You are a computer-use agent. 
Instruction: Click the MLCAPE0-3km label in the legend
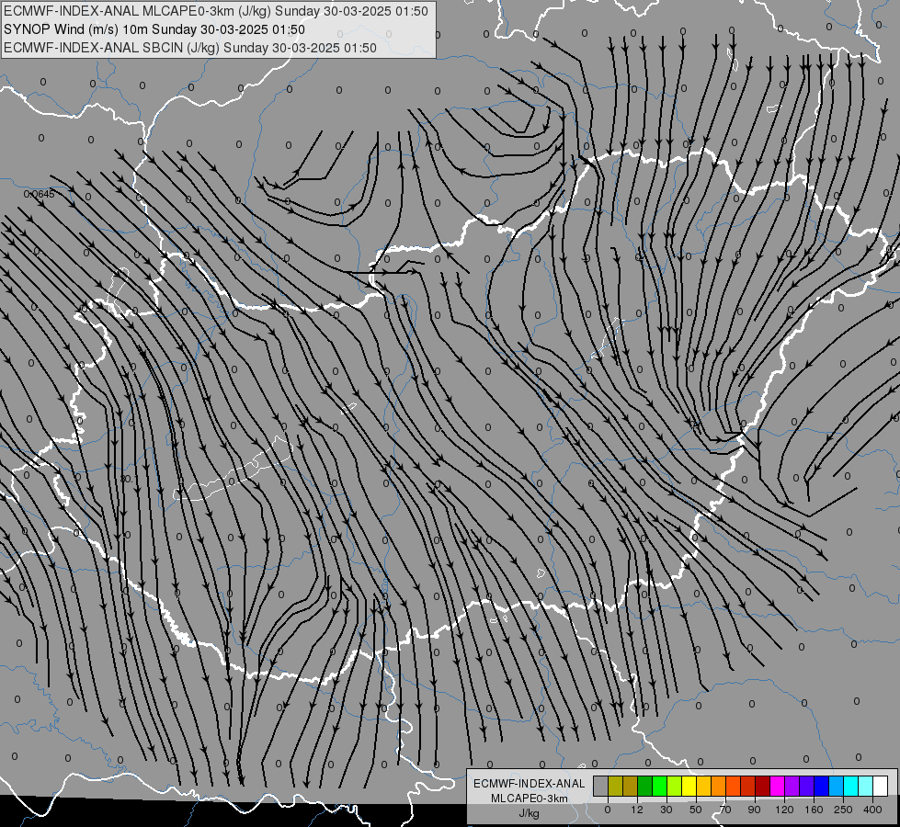point(530,798)
